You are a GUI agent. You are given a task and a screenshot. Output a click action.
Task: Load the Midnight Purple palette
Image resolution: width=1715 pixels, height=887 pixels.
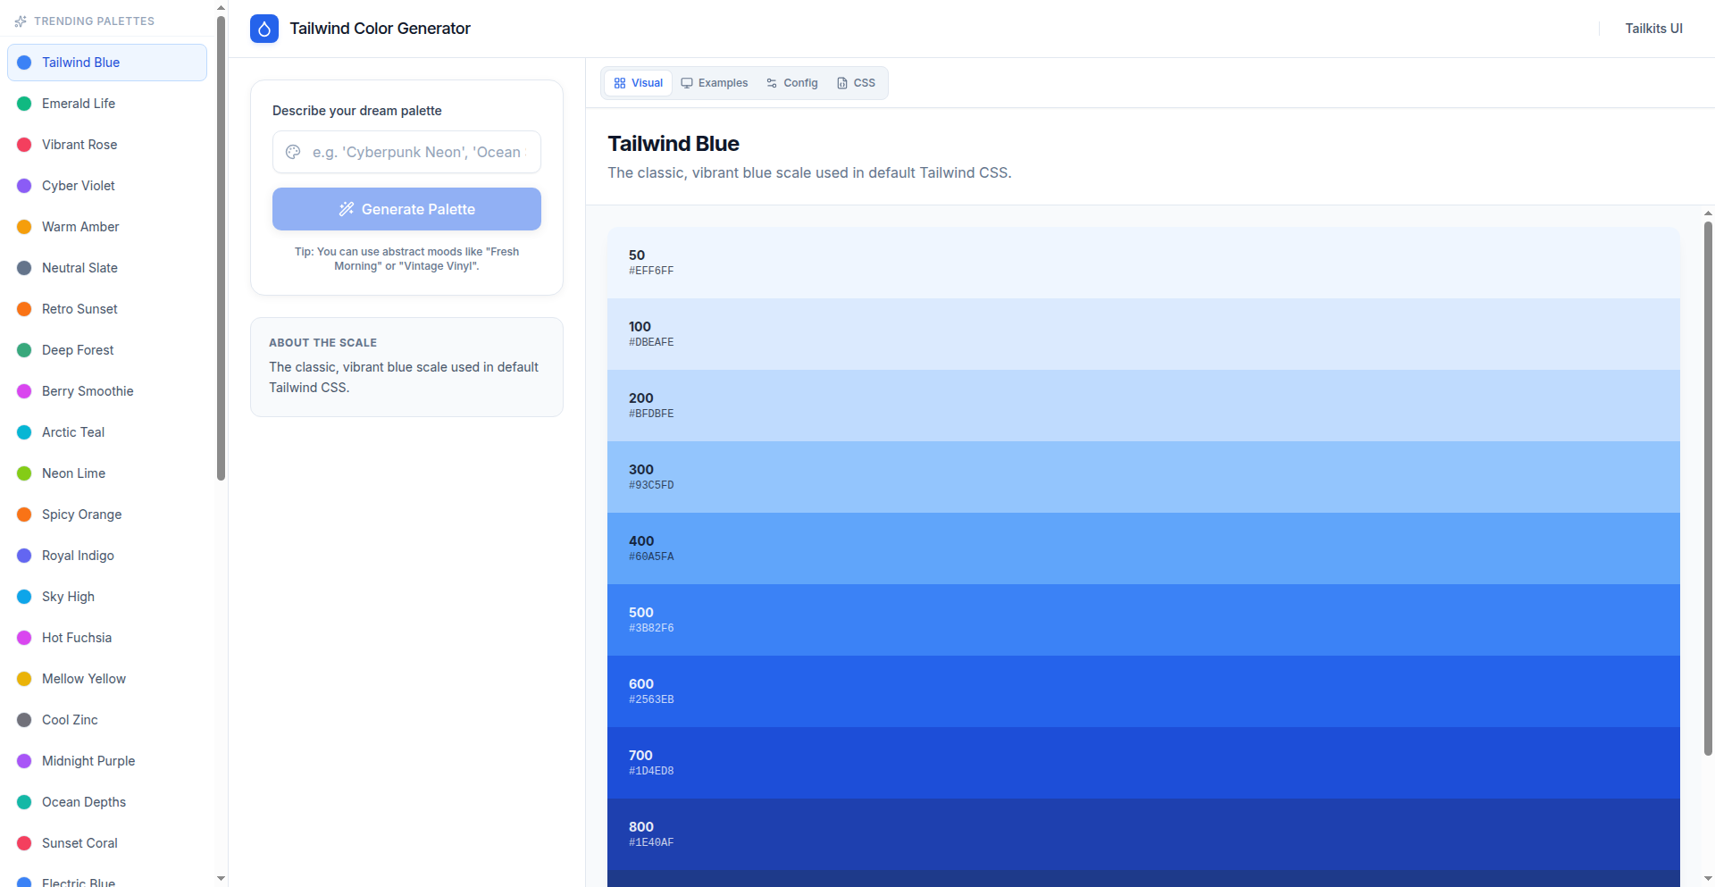[88, 761]
